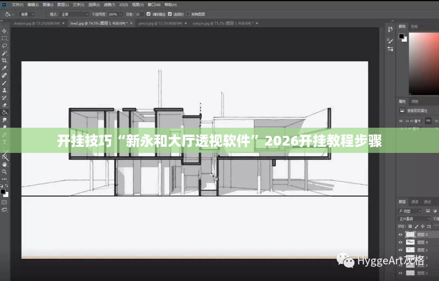Switch to the 色板 swatches tab

coord(414,26)
